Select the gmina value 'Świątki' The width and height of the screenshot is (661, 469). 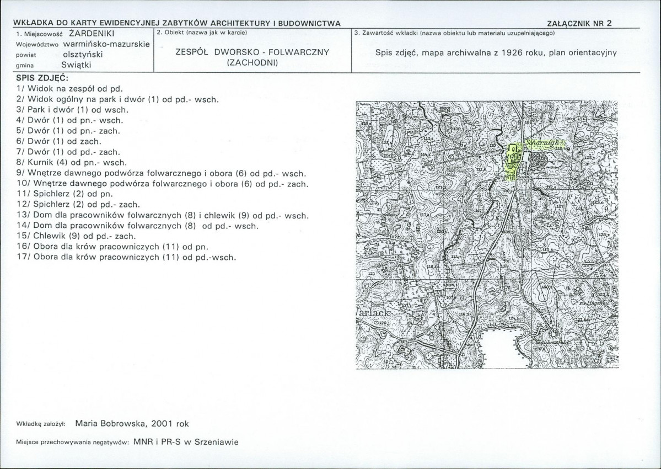(x=76, y=65)
